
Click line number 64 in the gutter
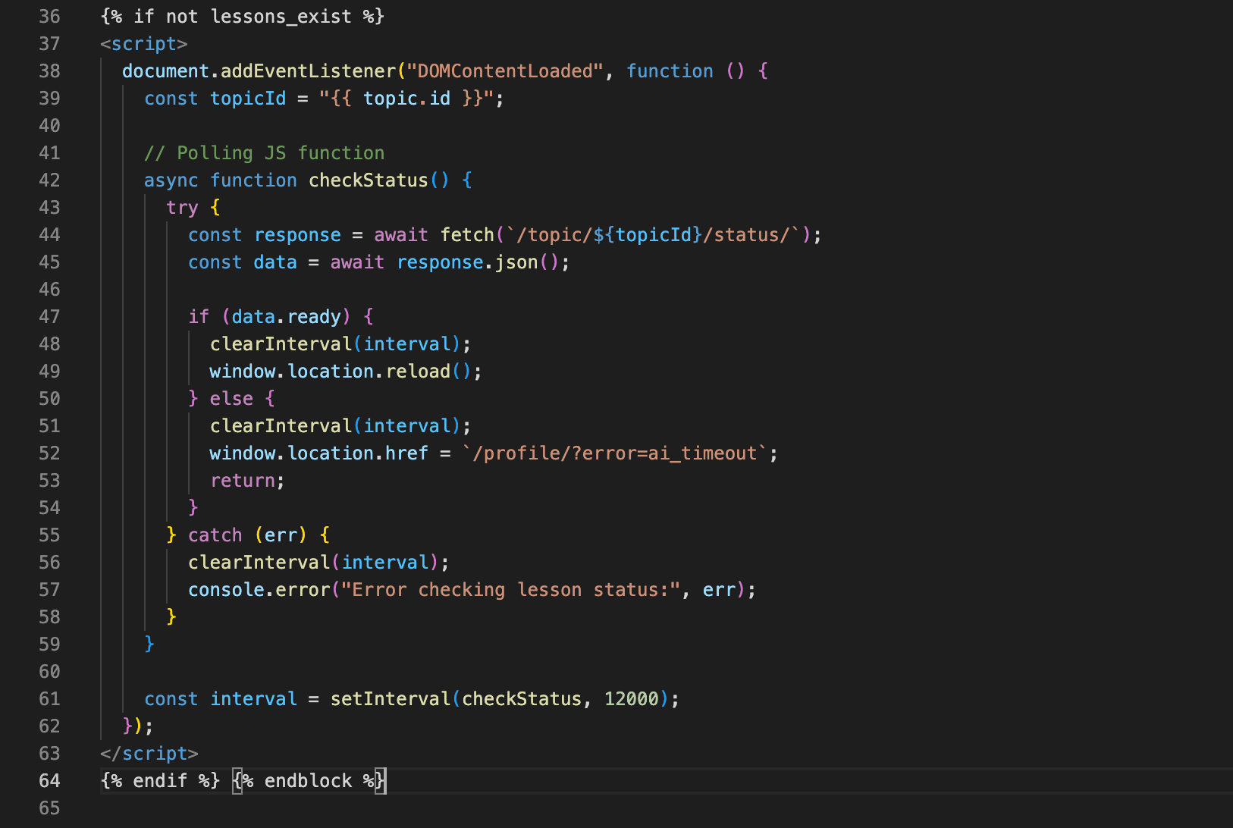pyautogui.click(x=49, y=781)
